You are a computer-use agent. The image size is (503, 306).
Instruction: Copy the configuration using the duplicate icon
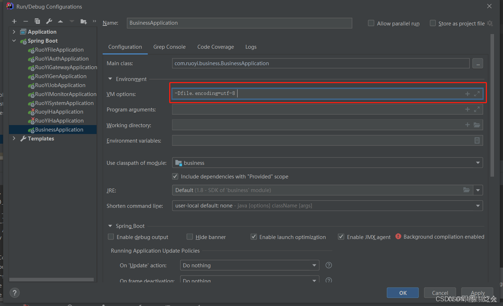(37, 21)
